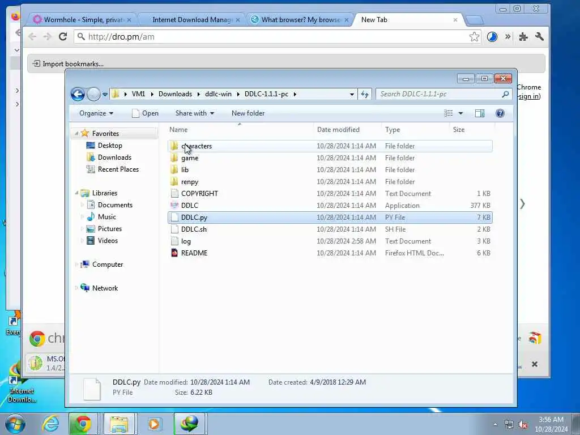Click Import bookmarks in browser
The width and height of the screenshot is (580, 435).
(68, 63)
